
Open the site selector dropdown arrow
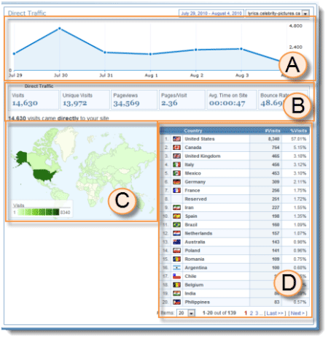pos(305,13)
